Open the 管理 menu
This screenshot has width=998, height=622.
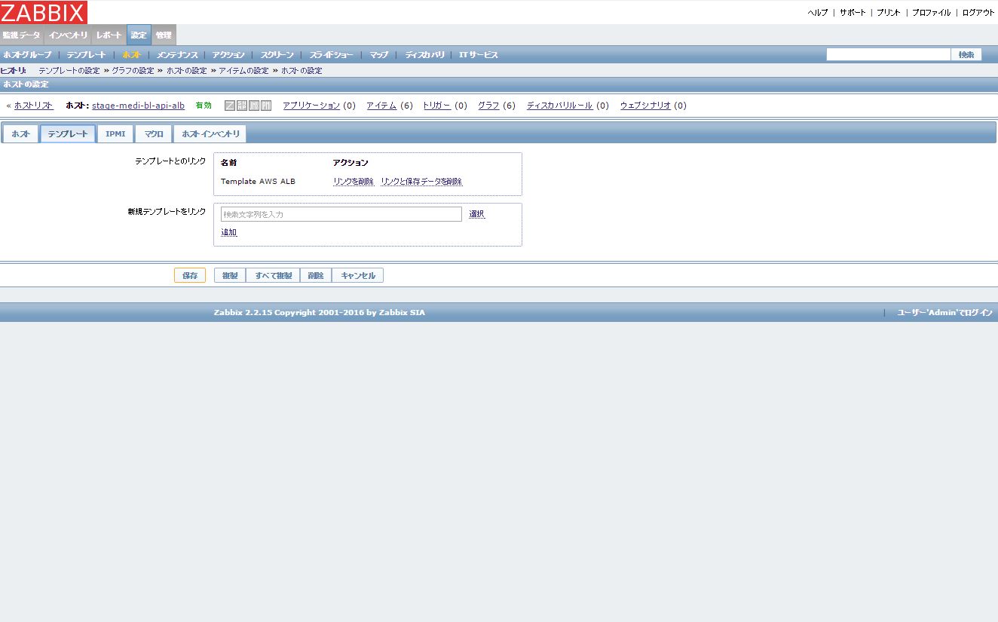click(163, 34)
